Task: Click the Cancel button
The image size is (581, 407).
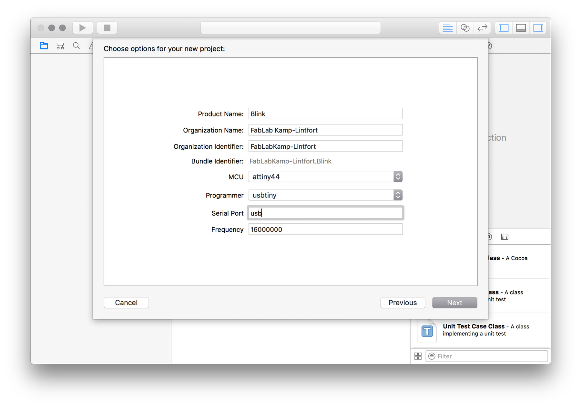Action: pos(126,303)
